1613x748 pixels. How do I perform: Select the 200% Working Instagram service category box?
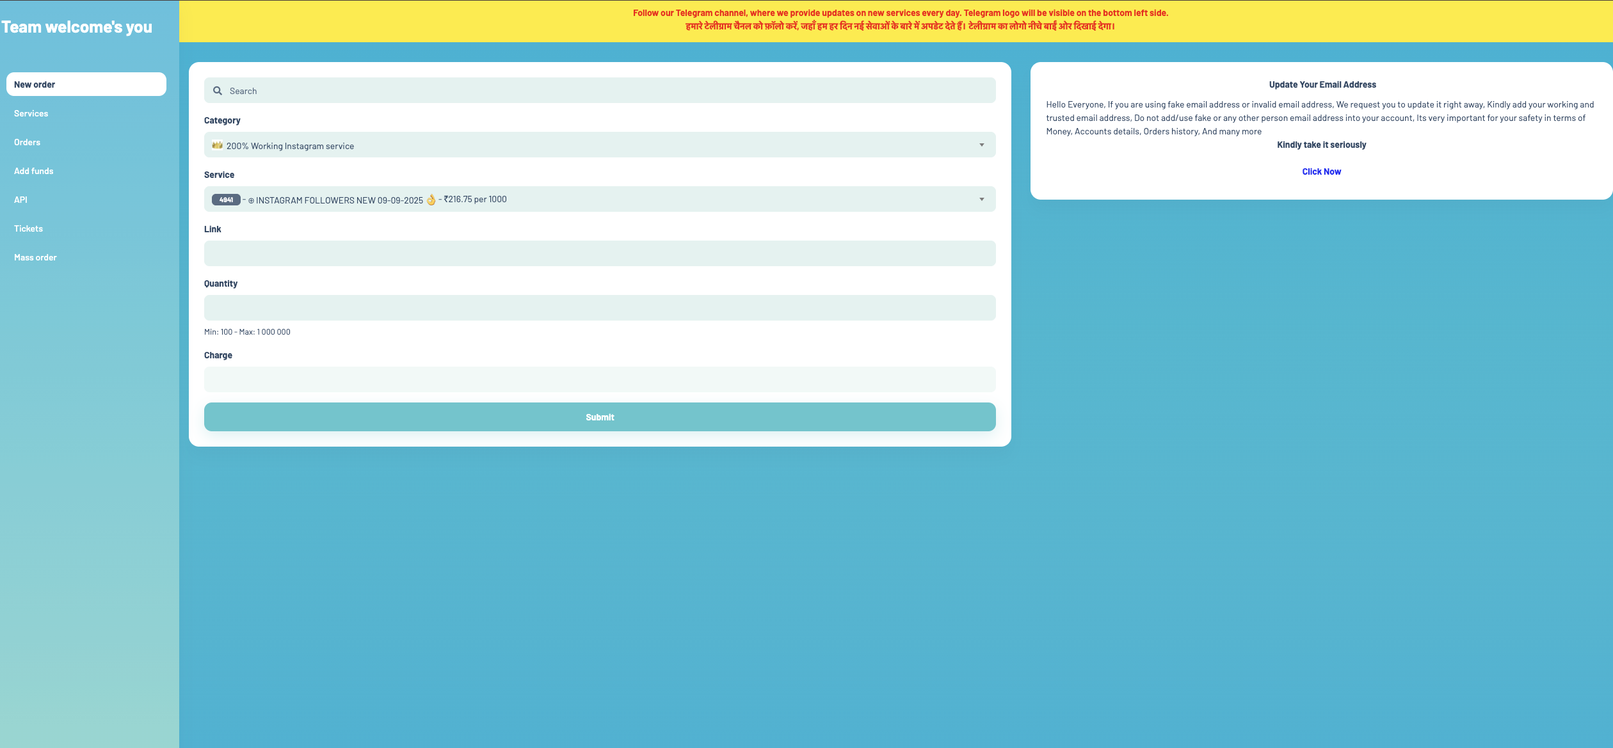pyautogui.click(x=599, y=145)
